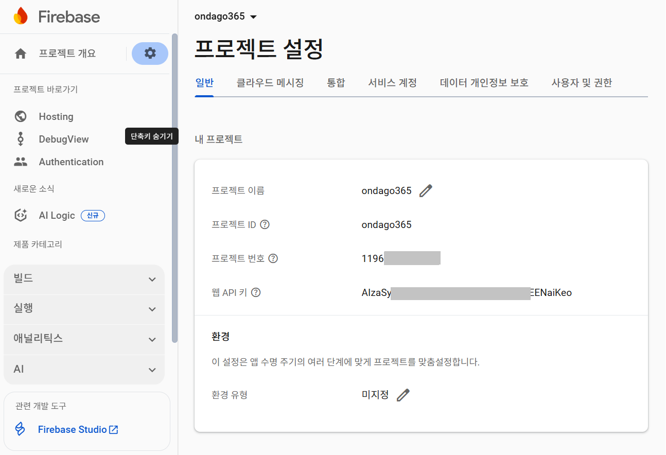Viewport: 666px width, 455px height.
Task: Click the project name value ondago365
Action: point(387,191)
